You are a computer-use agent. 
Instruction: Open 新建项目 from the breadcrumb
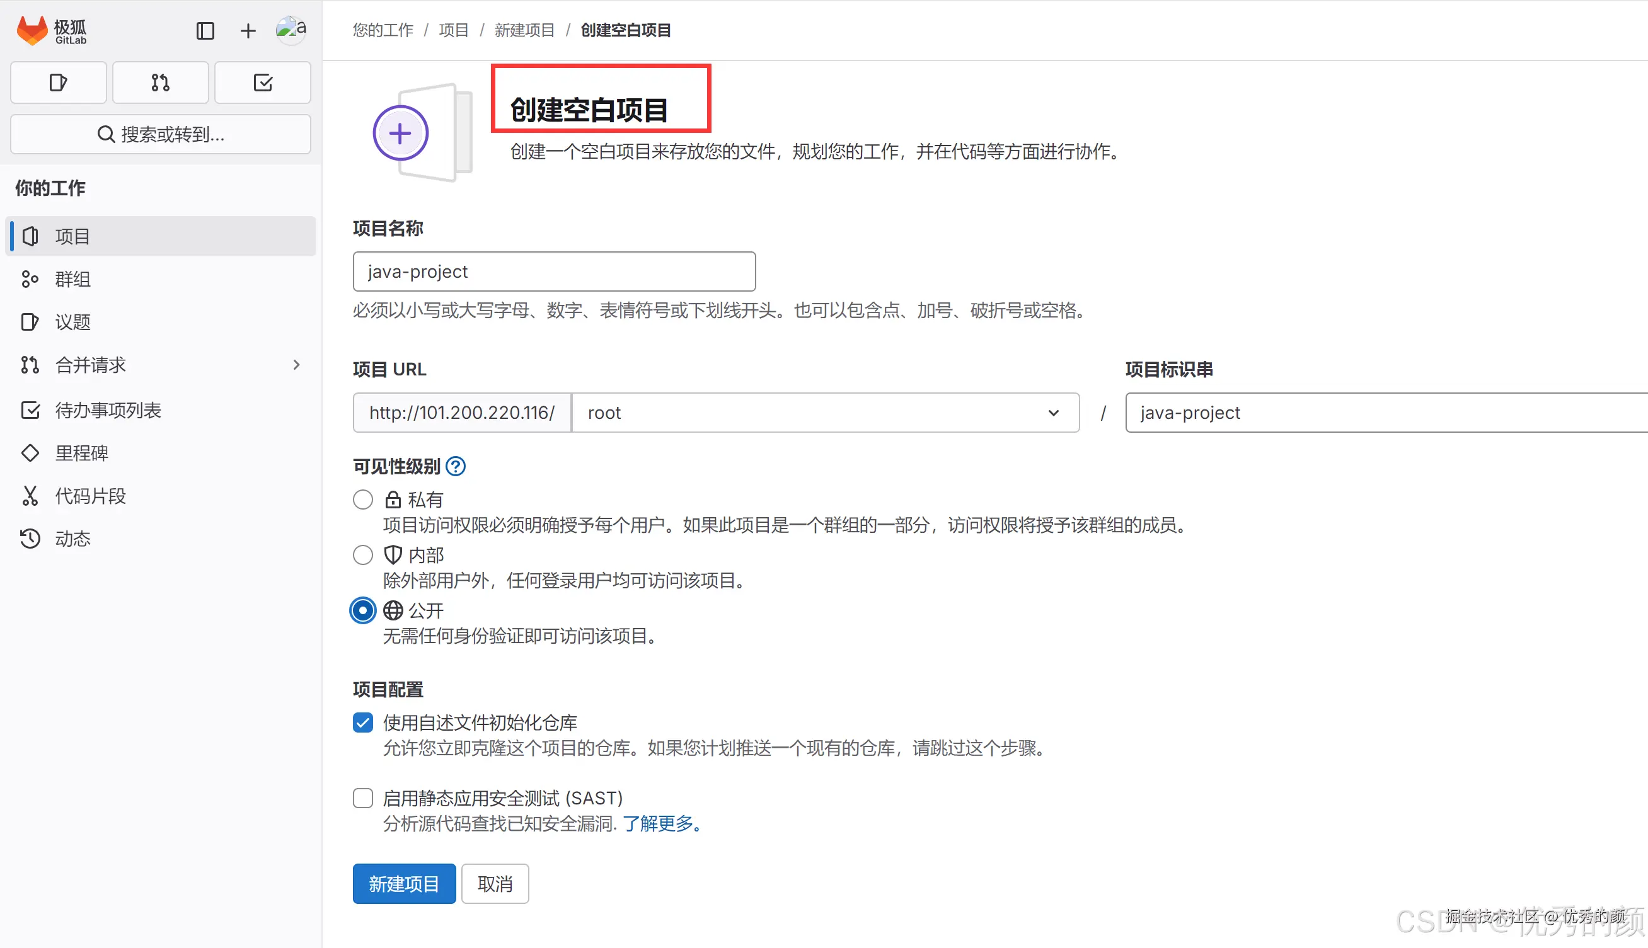[x=524, y=30]
